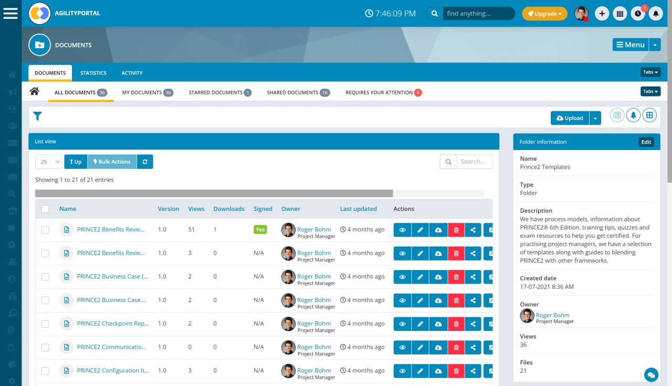Open Roger Bohm's owner profile link
This screenshot has height=386, width=672.
[553, 315]
